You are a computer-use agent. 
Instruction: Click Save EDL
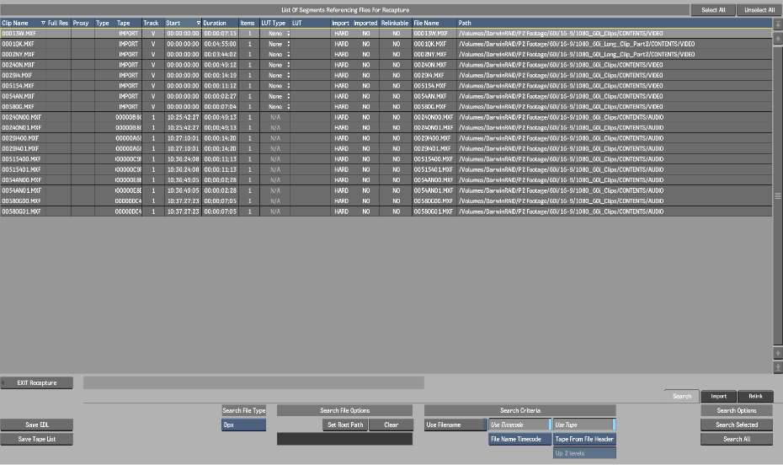[37, 425]
